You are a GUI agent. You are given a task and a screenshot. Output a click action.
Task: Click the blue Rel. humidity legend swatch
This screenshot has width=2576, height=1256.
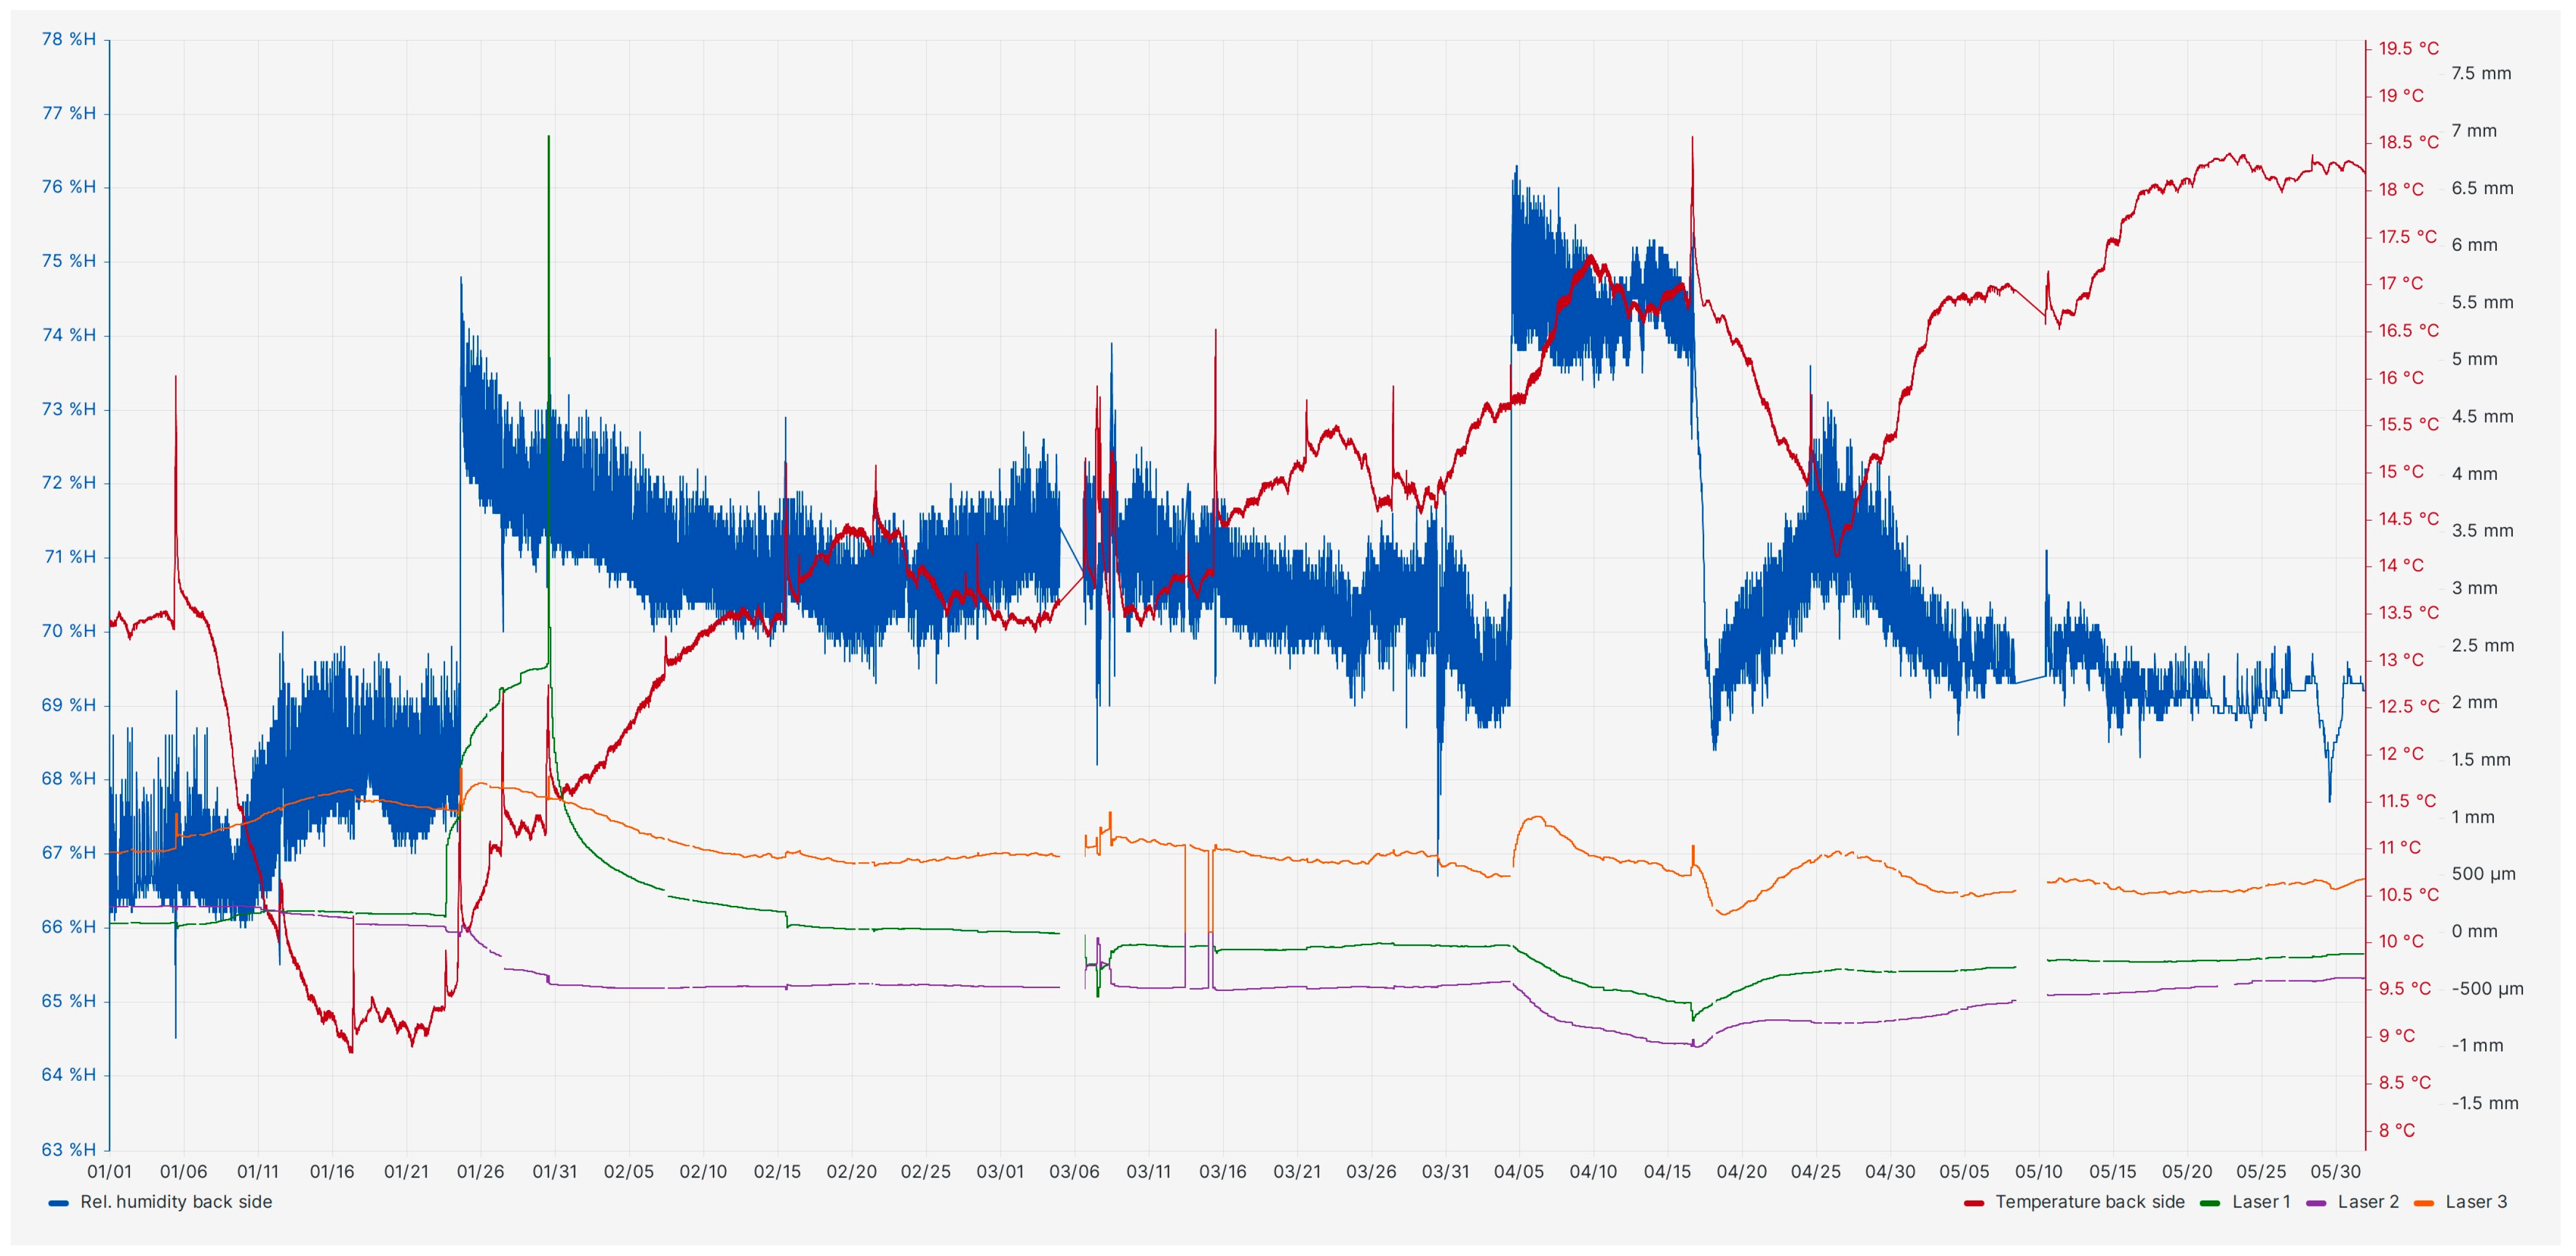59,1203
